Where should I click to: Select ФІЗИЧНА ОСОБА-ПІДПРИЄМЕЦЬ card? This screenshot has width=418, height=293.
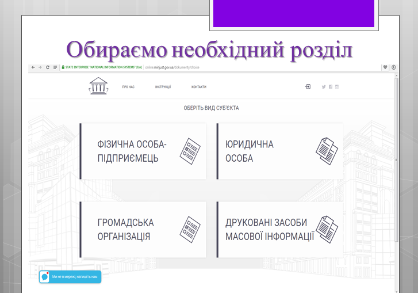click(x=143, y=151)
